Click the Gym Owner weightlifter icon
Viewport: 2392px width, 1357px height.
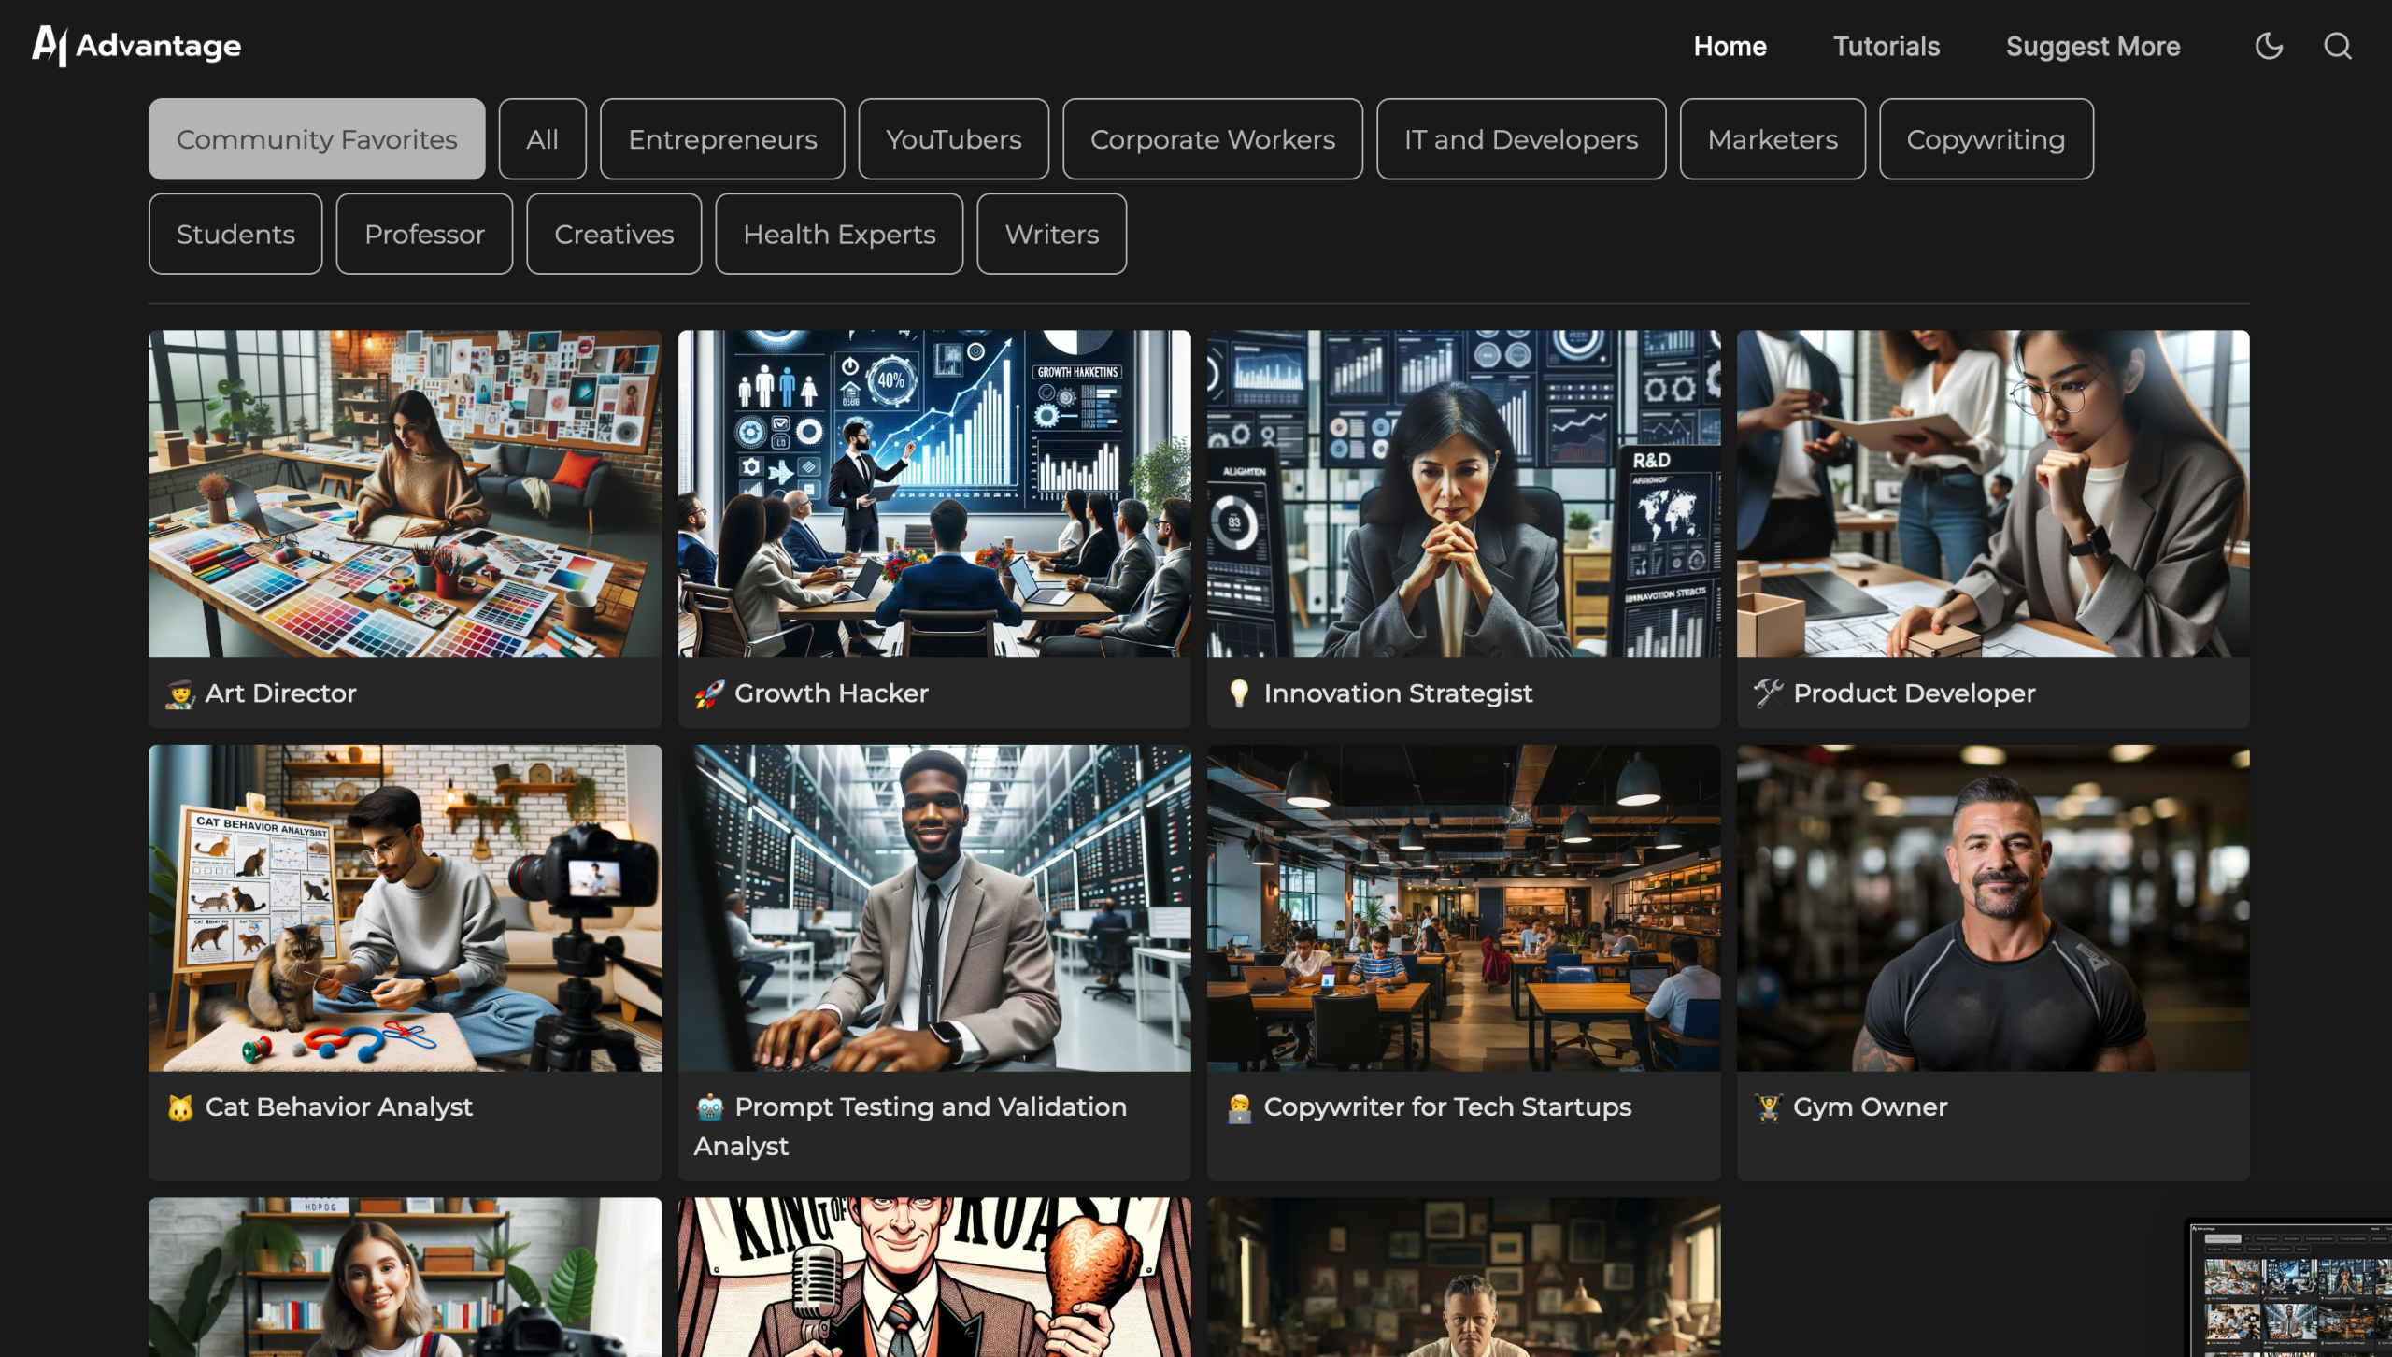(x=1768, y=1107)
